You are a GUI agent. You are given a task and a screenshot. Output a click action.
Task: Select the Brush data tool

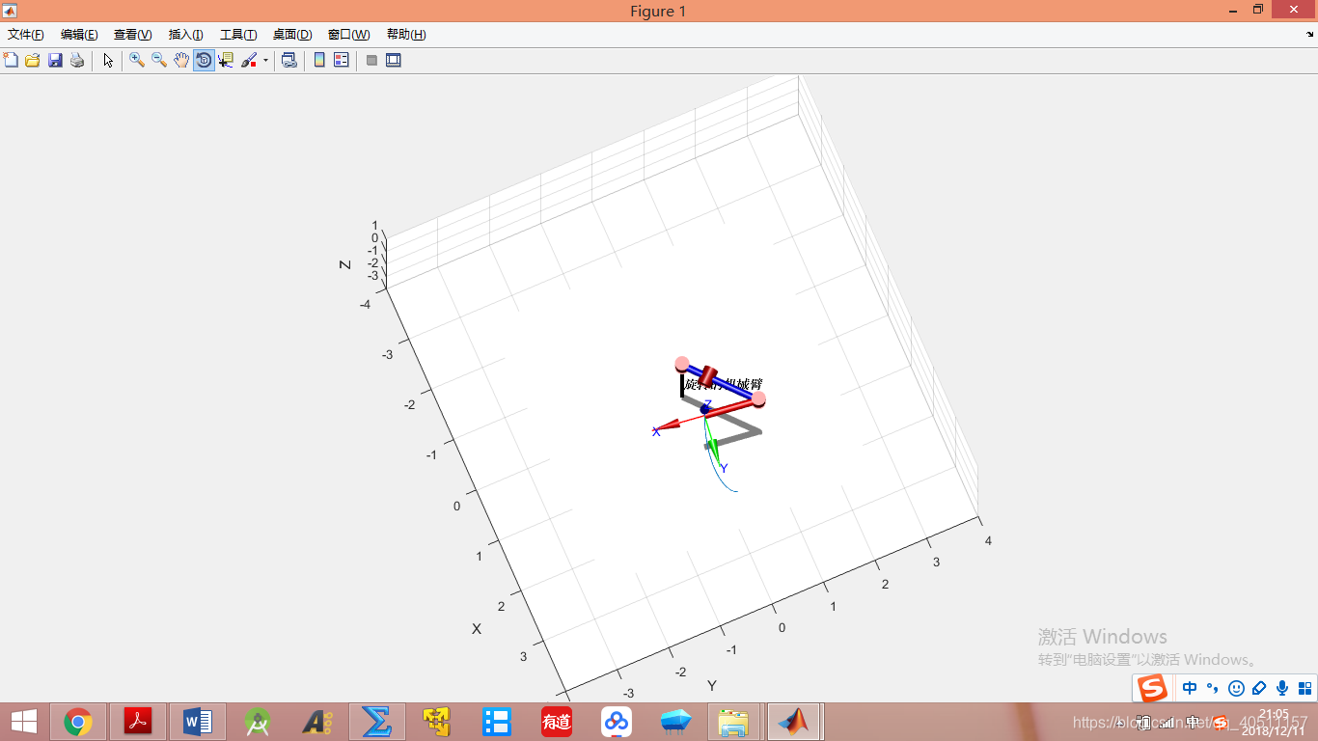249,60
